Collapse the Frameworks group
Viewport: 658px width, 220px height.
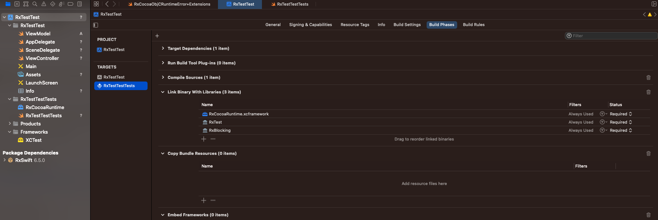10,132
